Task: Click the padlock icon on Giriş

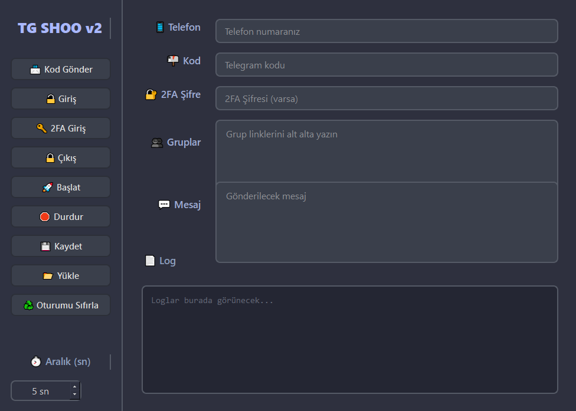Action: [x=51, y=98]
